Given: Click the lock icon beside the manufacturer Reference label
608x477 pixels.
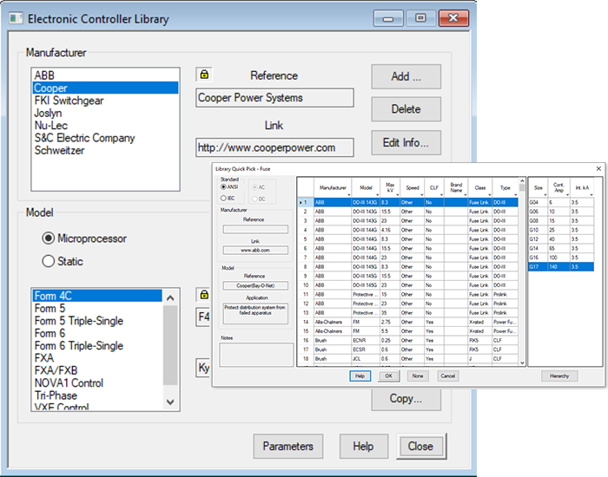Looking at the screenshot, I should [x=204, y=75].
